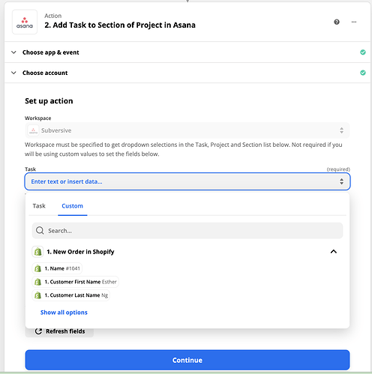Screen dimensions: 372x374
Task: Open the three-dot more options menu
Action: pos(354,22)
